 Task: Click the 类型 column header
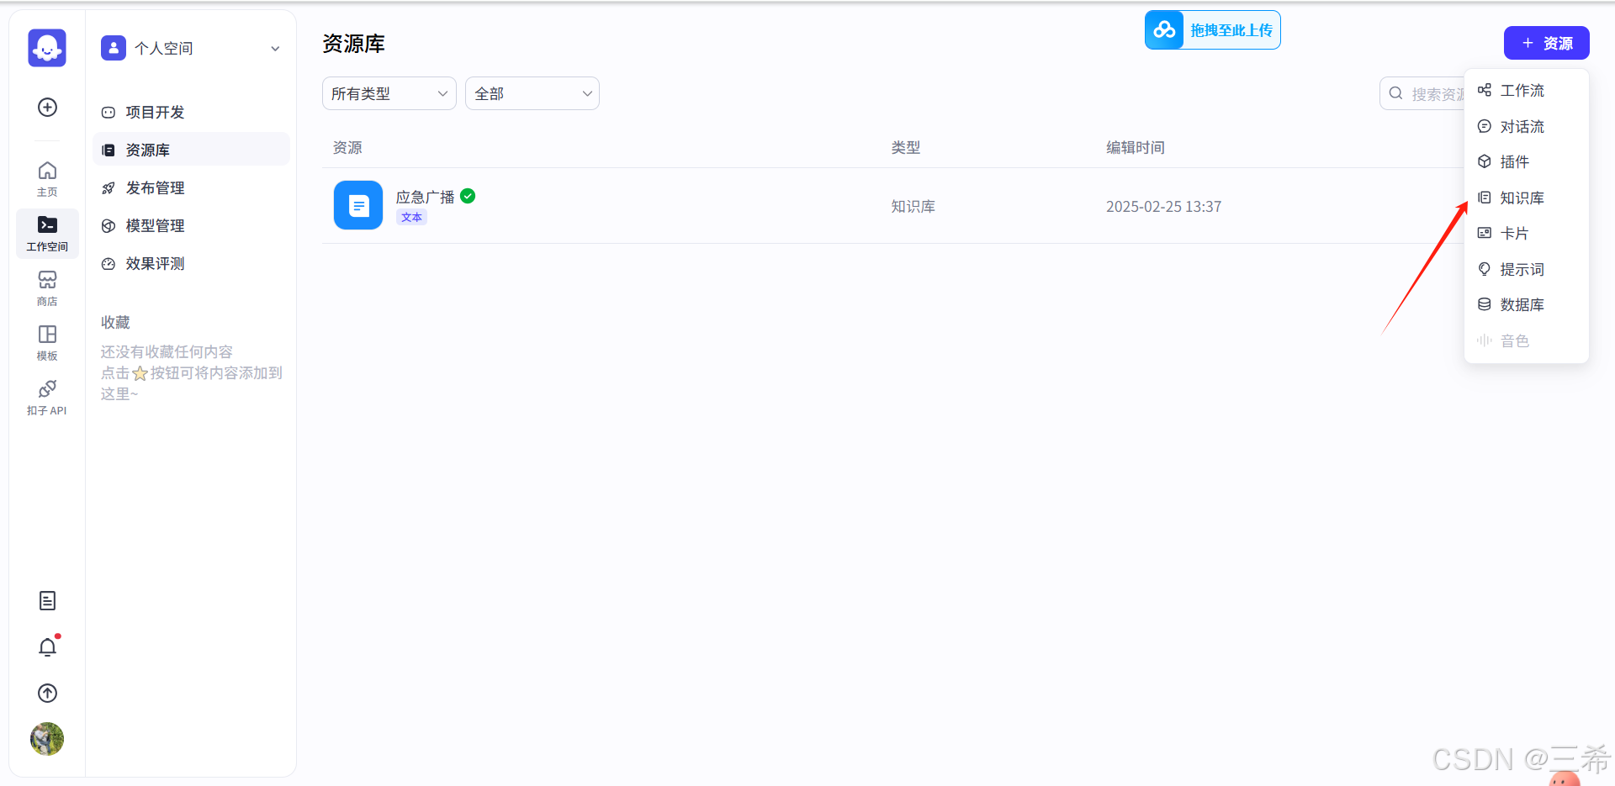tap(906, 148)
